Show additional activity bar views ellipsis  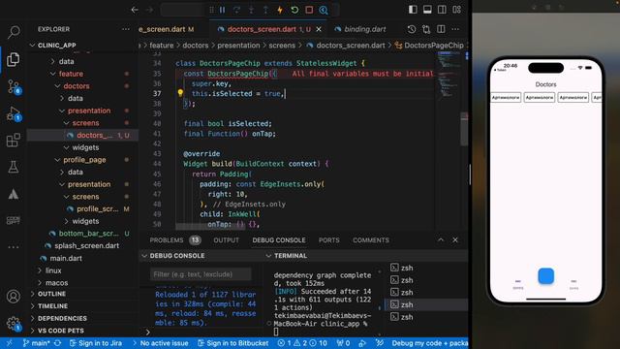point(14,247)
